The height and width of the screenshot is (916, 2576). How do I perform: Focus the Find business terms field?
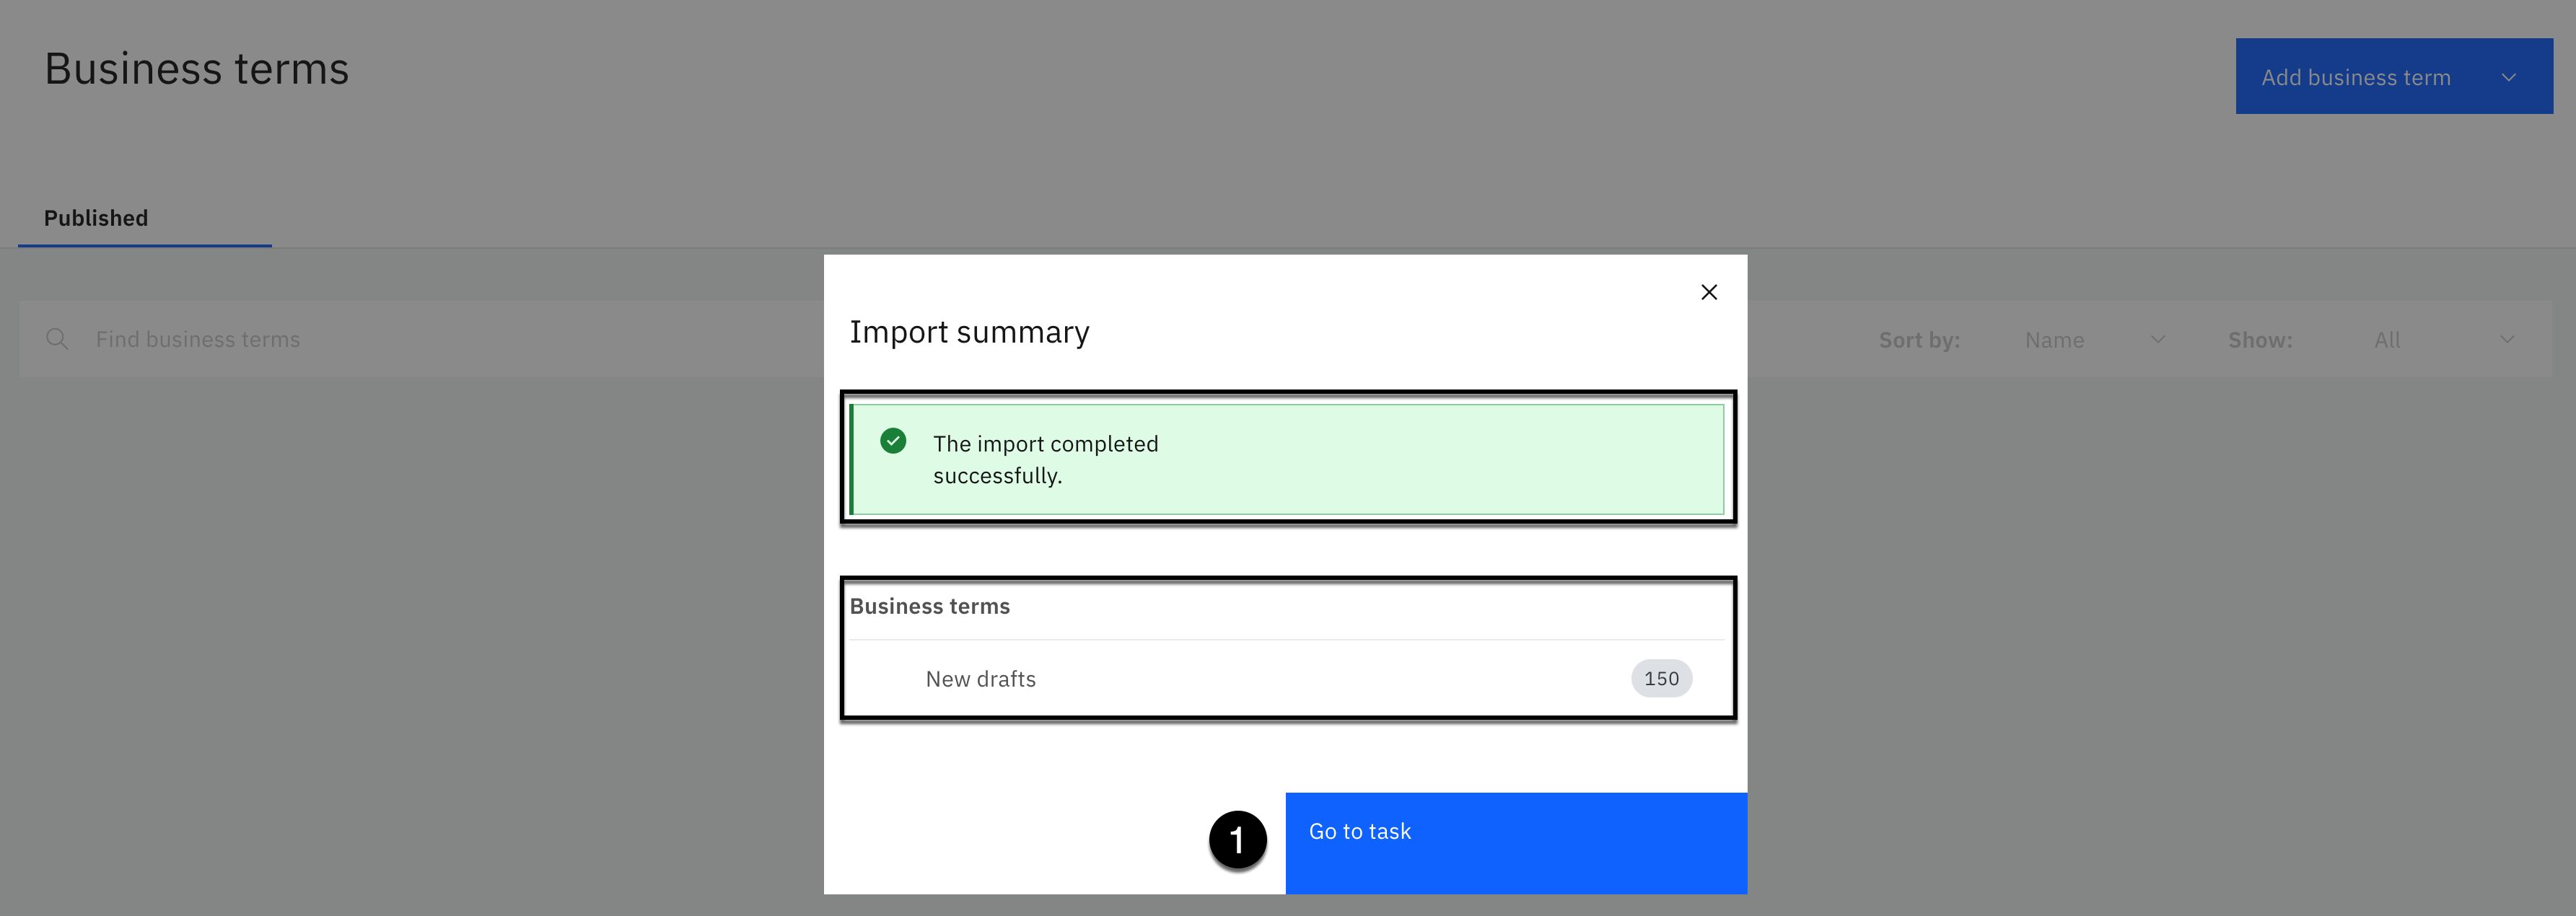(x=198, y=339)
